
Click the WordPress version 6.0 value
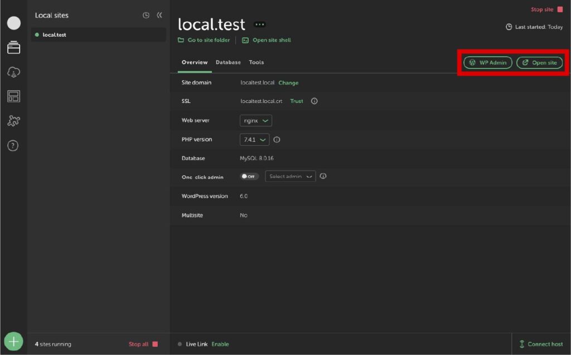click(244, 196)
